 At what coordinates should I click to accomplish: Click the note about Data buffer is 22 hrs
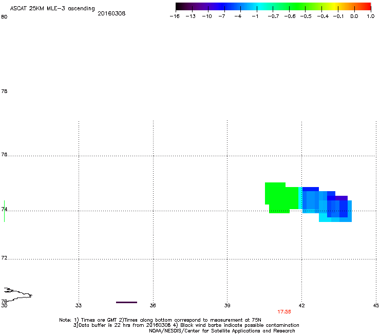[186, 325]
